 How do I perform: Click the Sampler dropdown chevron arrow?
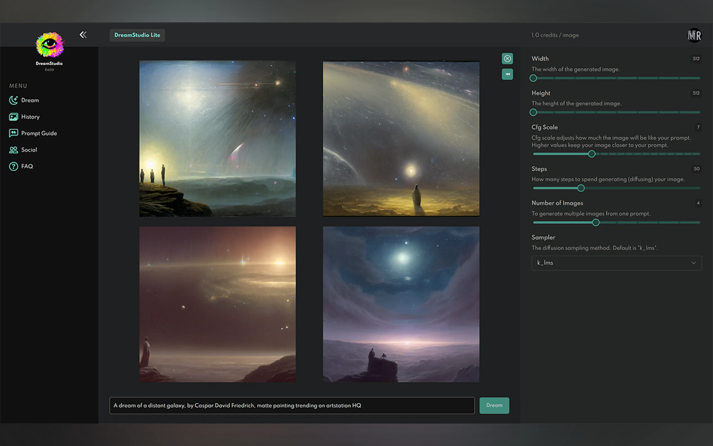(x=693, y=263)
